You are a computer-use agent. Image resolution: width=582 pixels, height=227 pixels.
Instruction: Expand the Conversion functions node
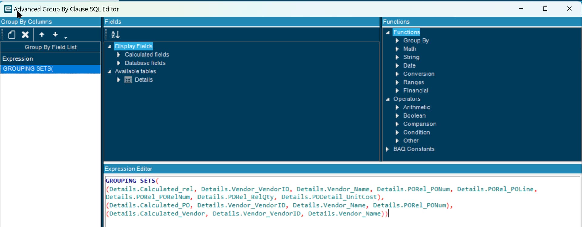pos(397,74)
